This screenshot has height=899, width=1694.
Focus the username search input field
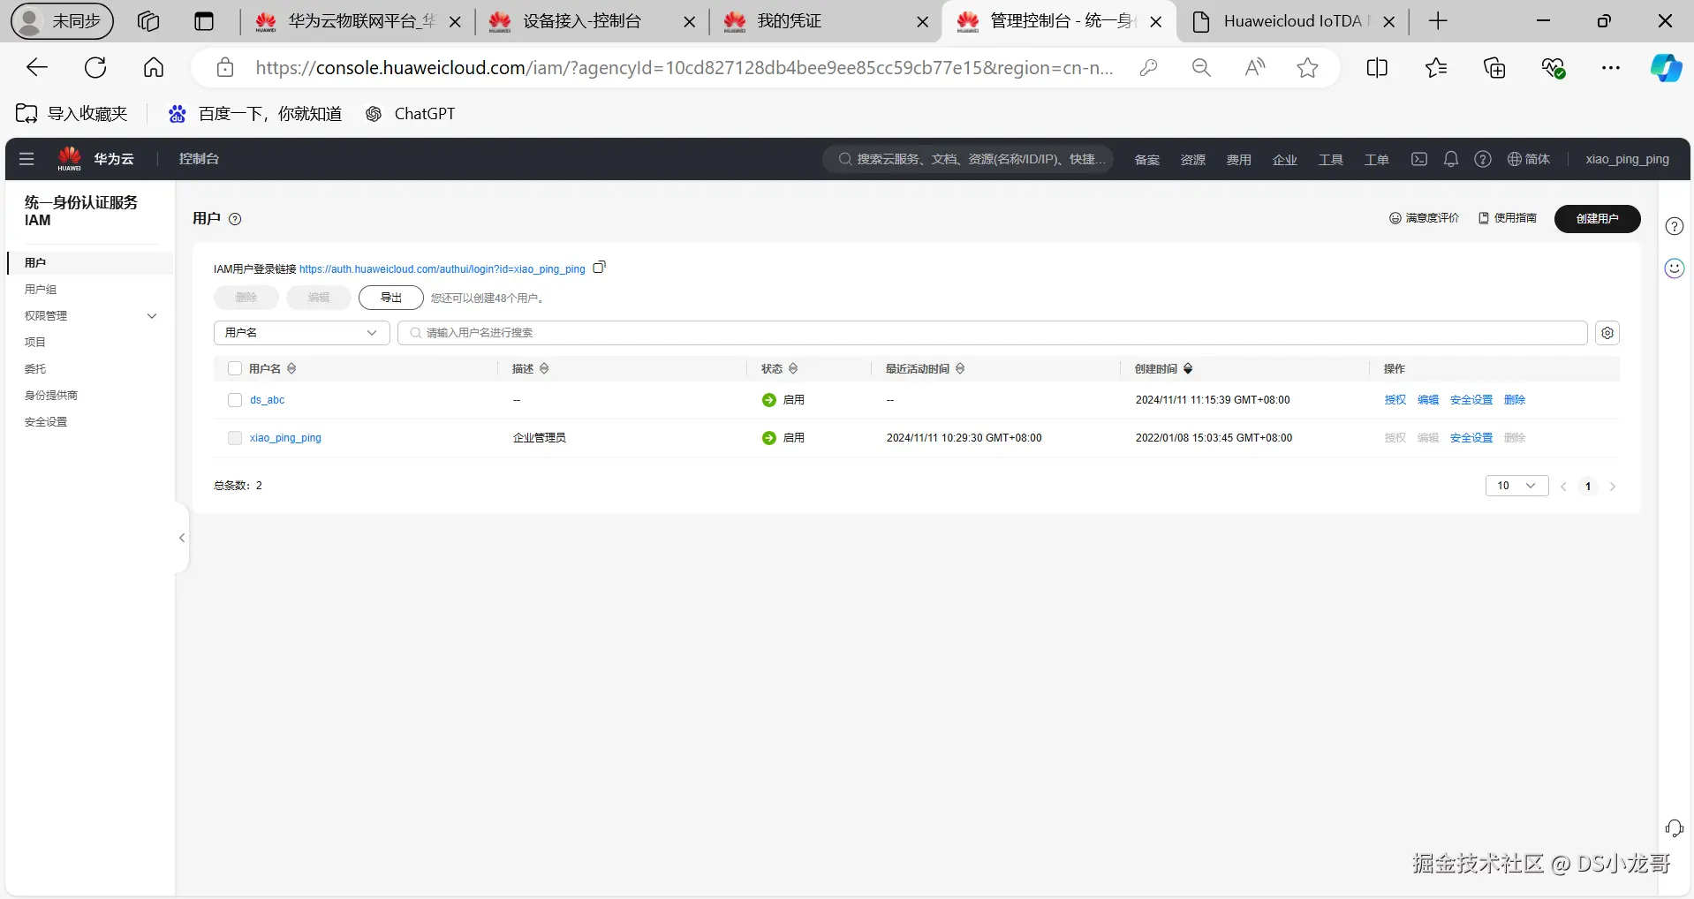pyautogui.click(x=993, y=333)
